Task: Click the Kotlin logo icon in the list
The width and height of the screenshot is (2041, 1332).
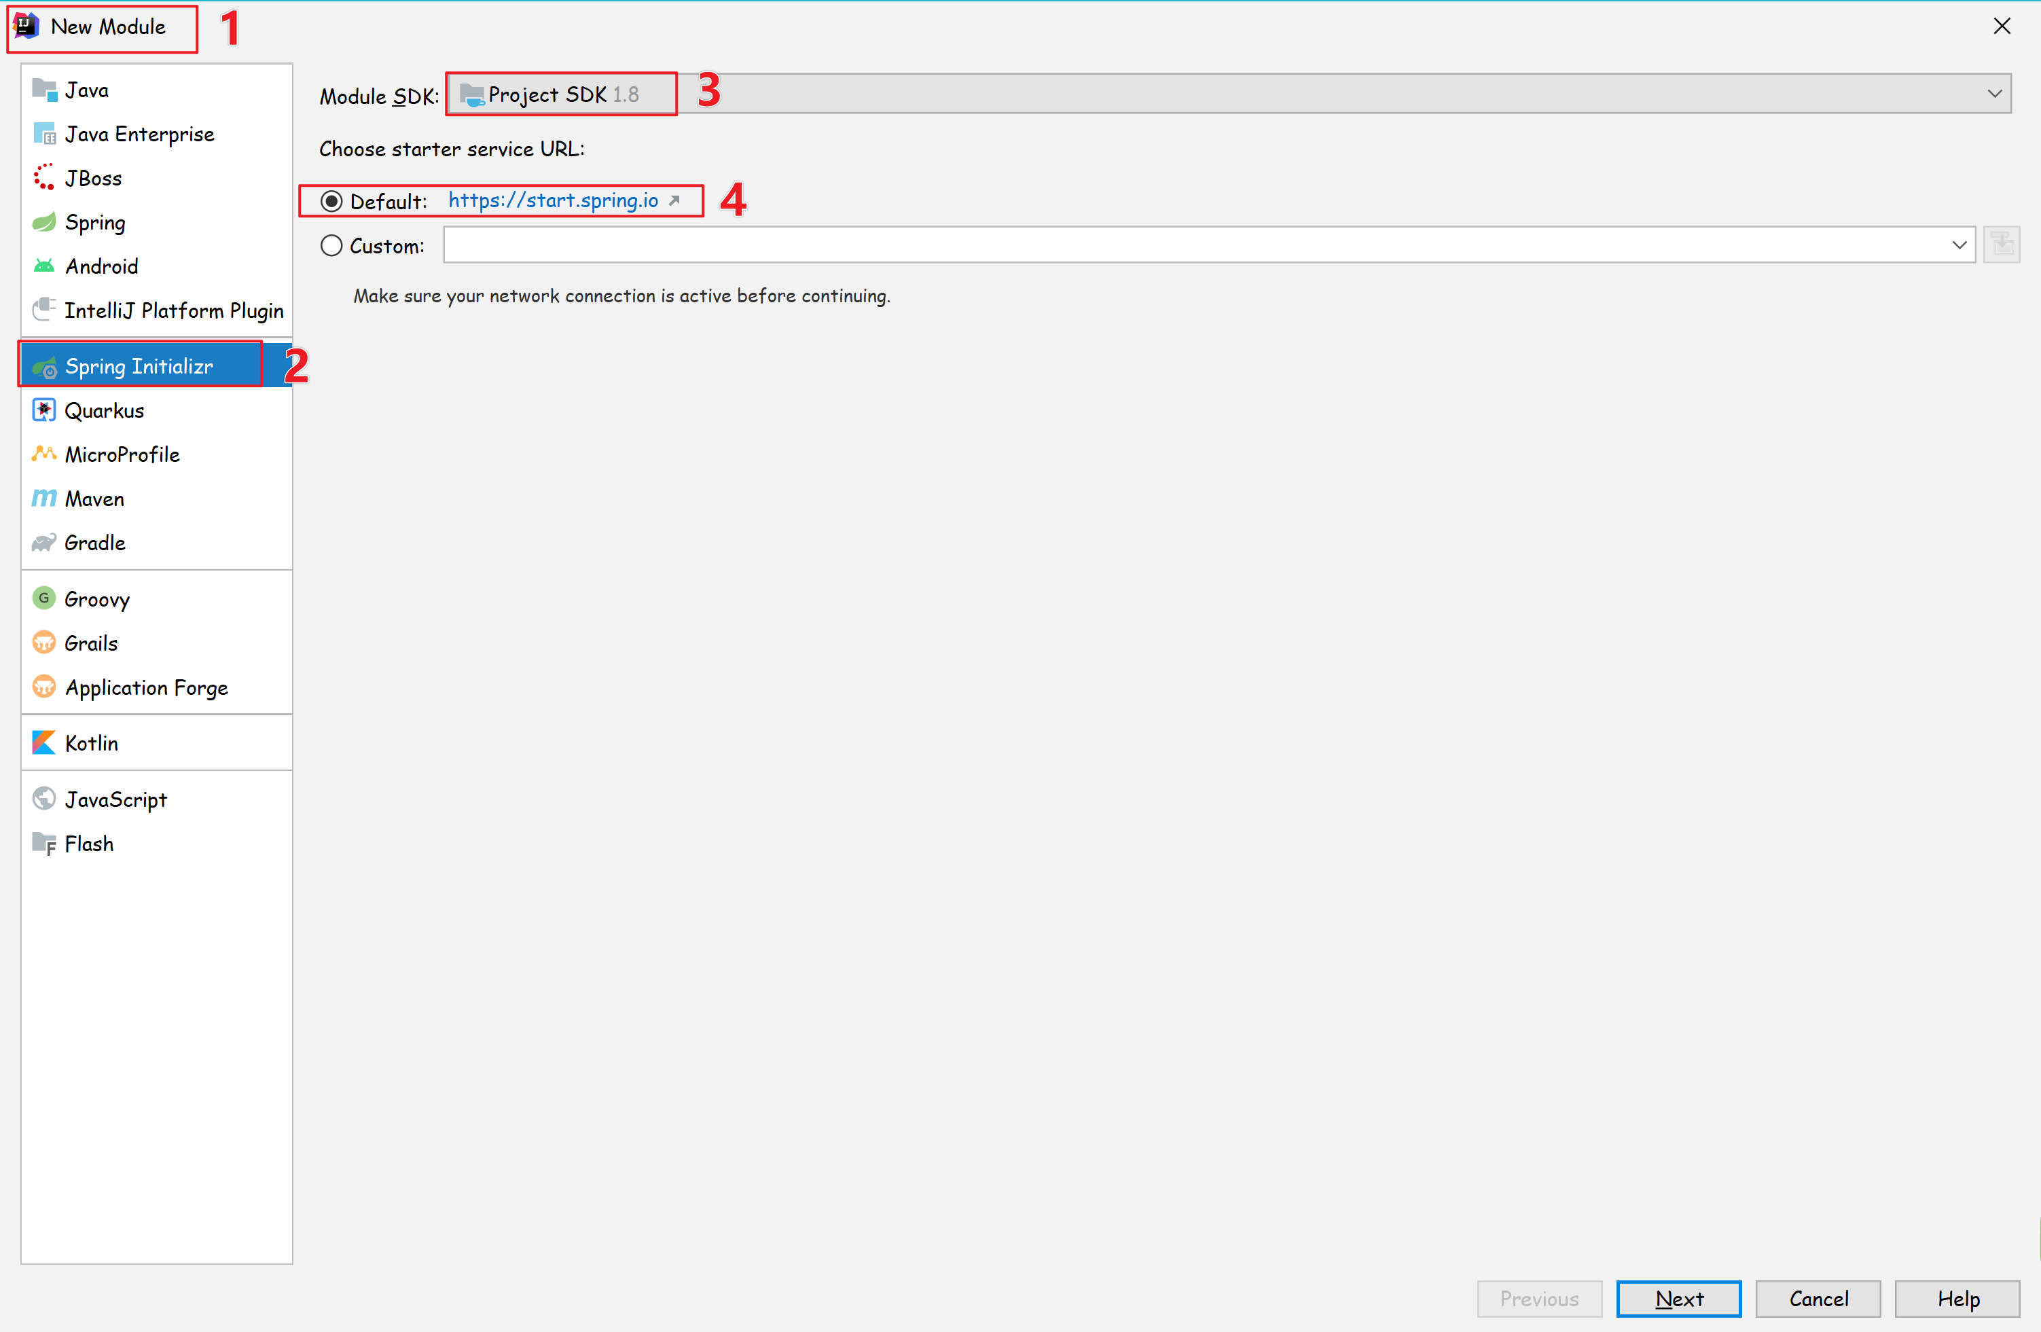Action: click(43, 743)
